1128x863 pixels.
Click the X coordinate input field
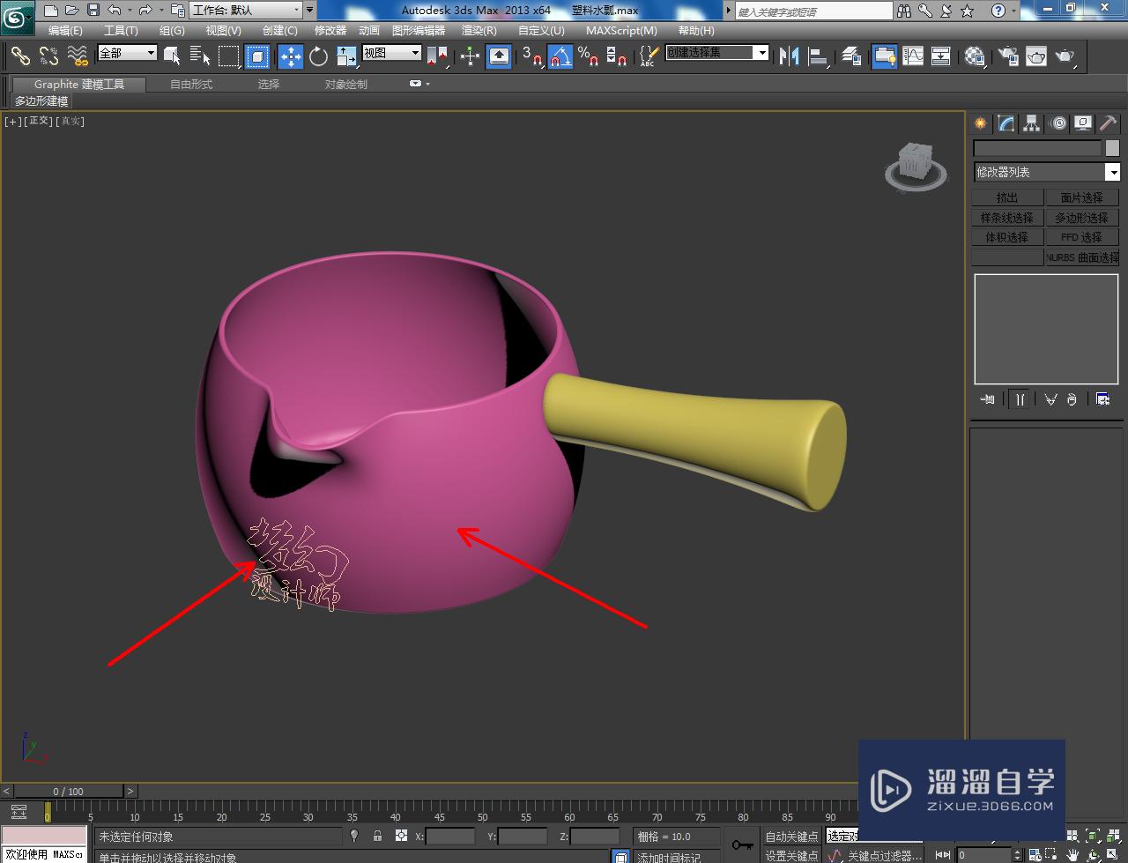449,836
